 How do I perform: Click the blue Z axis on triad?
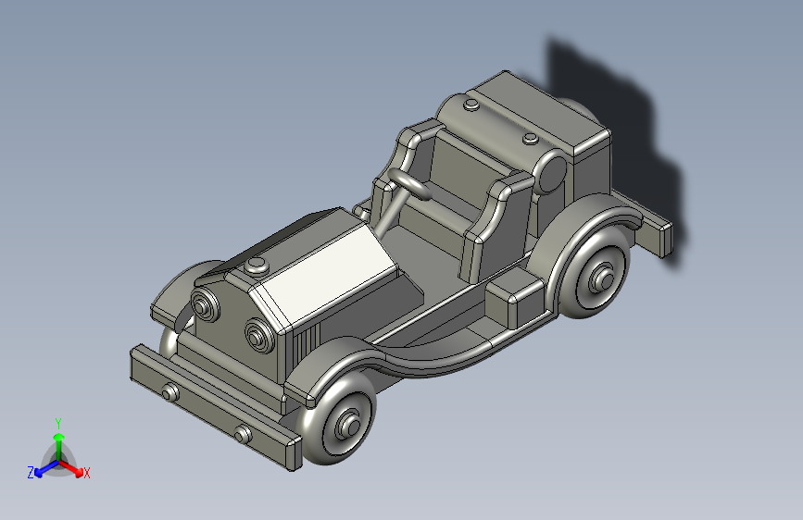pos(47,469)
